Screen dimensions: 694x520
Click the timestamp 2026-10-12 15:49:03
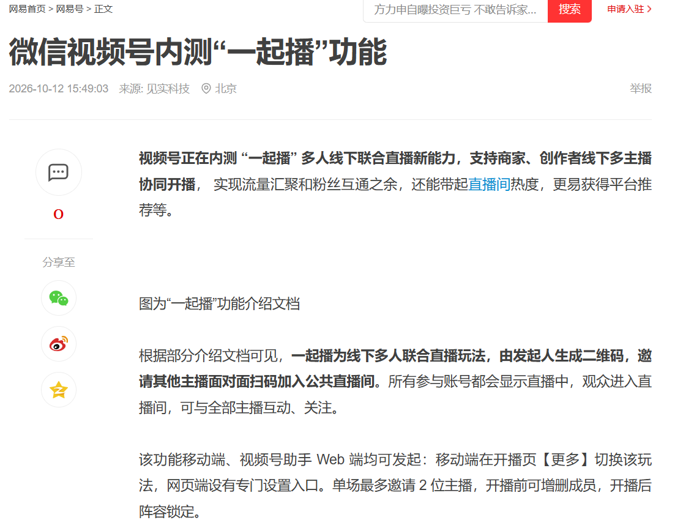58,89
